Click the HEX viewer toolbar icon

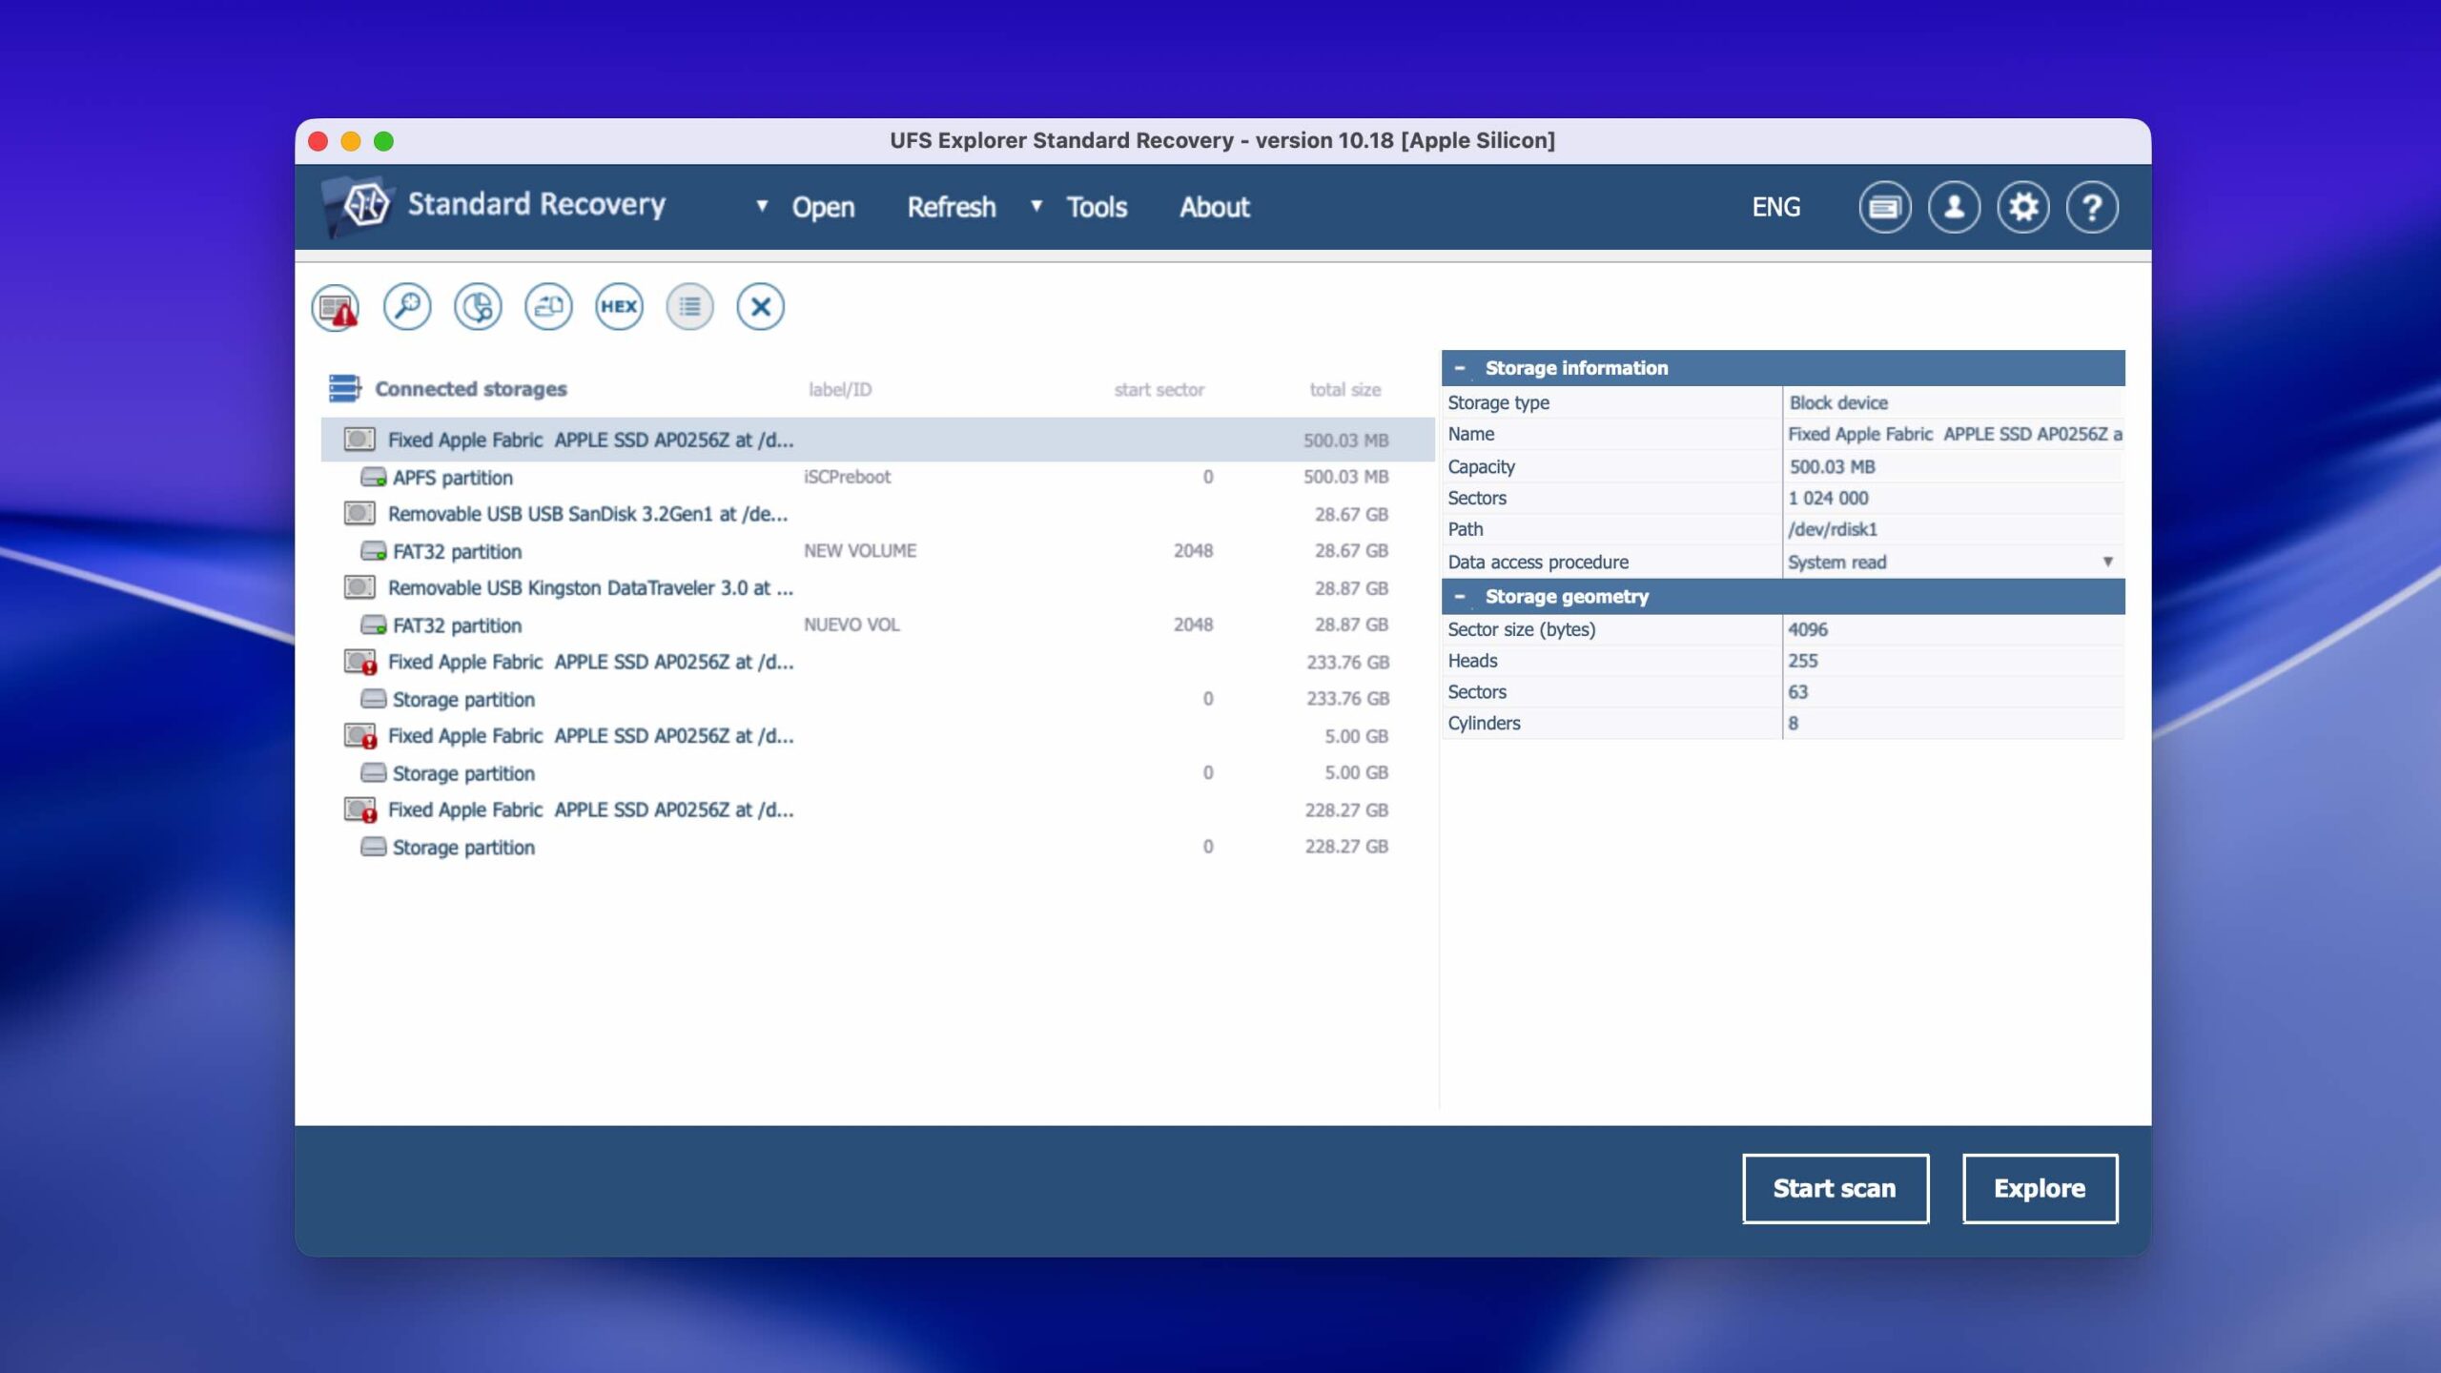pyautogui.click(x=619, y=307)
